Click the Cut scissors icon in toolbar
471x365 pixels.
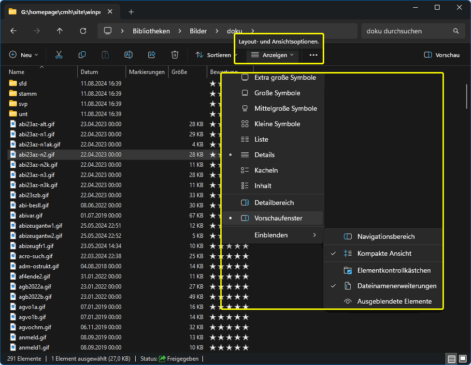pos(59,55)
